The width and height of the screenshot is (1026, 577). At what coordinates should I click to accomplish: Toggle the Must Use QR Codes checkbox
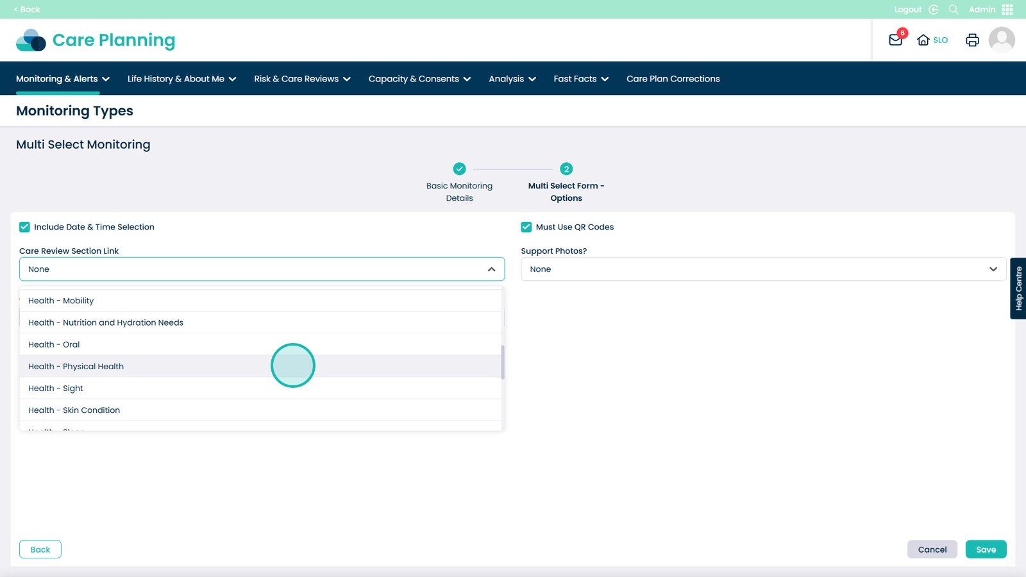526,227
